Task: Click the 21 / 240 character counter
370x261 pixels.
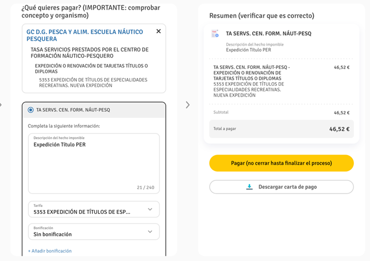Action: click(146, 188)
